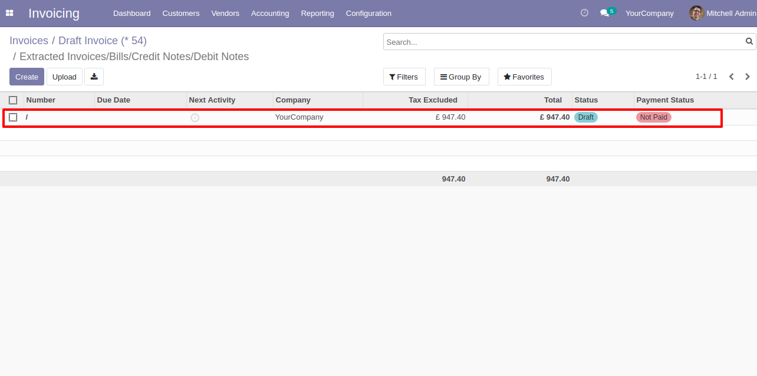Click the £ 947.40 tax excluded cell
The height and width of the screenshot is (376, 757).
pyautogui.click(x=450, y=117)
